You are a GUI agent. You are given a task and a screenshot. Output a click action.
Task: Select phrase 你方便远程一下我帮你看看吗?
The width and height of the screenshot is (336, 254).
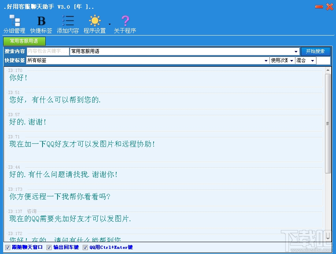[x=164, y=197]
